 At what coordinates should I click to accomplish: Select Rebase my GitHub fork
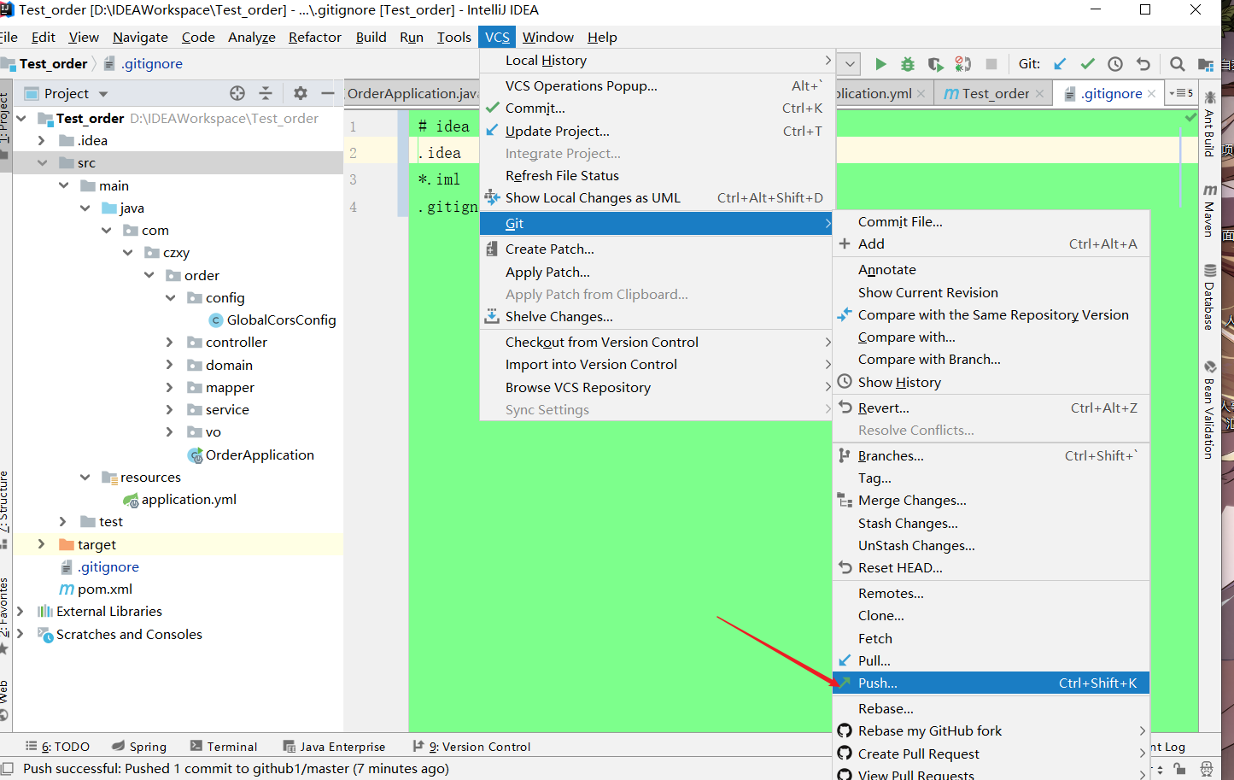coord(991,730)
